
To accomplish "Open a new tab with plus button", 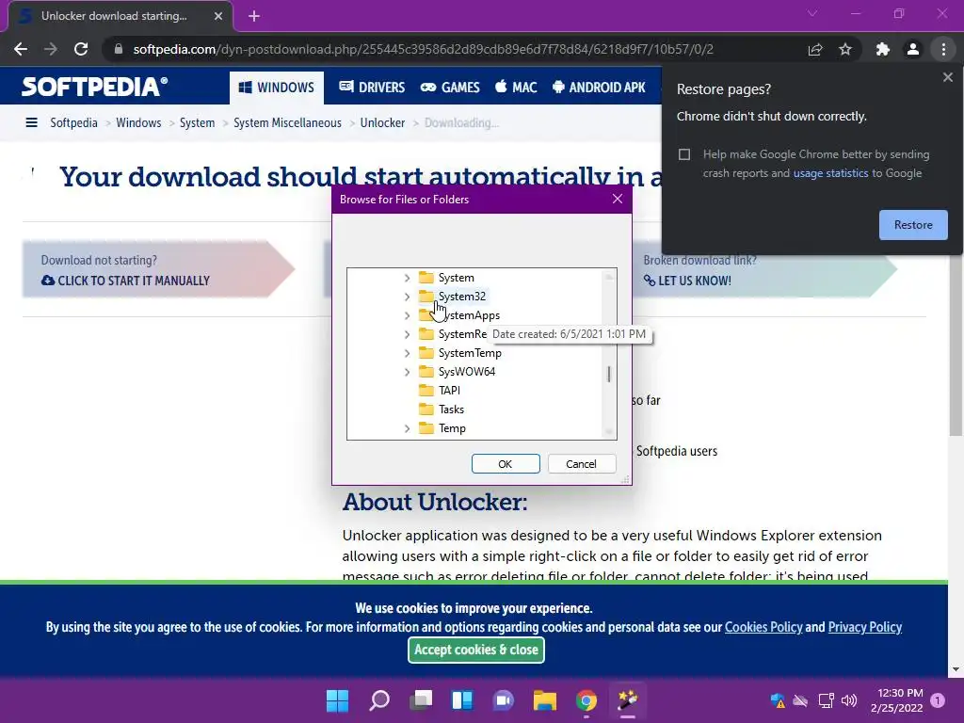I will pyautogui.click(x=254, y=16).
